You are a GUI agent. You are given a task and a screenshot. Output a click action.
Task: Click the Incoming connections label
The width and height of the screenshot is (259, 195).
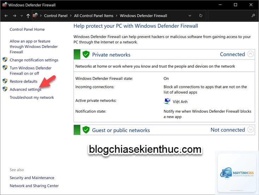[x=95, y=87]
